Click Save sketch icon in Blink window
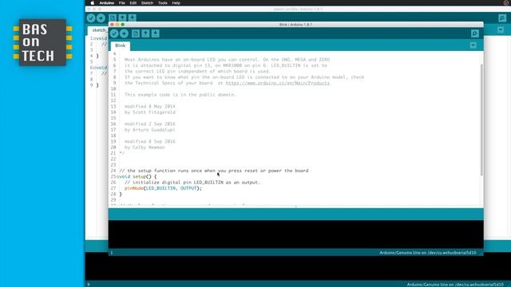 point(156,33)
